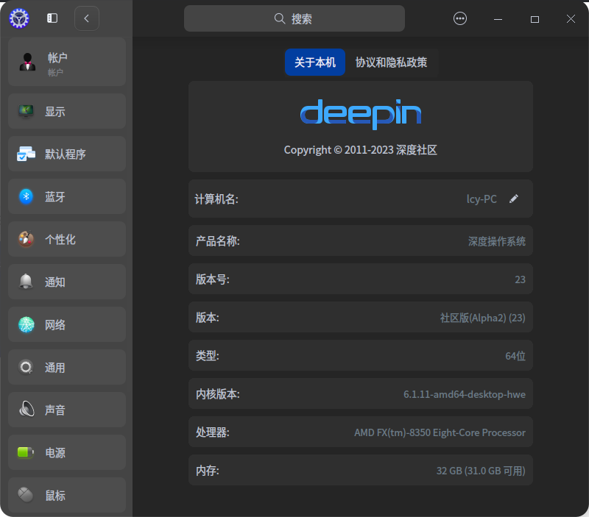Open the 电源 (Power) settings

click(66, 452)
